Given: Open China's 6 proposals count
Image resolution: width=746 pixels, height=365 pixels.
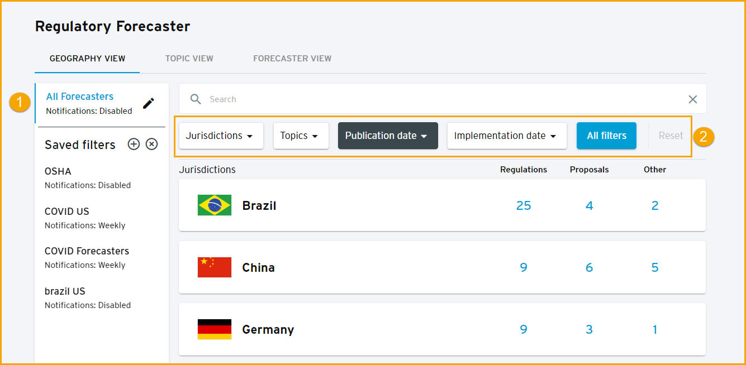Looking at the screenshot, I should [589, 267].
